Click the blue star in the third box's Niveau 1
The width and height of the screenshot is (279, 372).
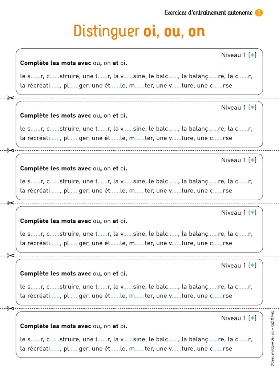(x=252, y=160)
